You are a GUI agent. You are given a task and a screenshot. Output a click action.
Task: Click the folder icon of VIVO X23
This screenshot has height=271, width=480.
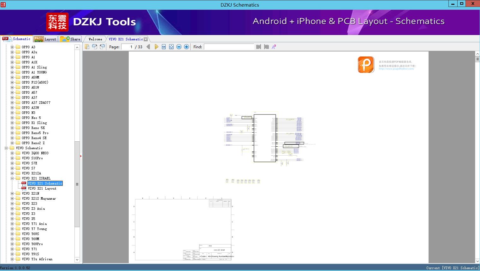coord(18,203)
